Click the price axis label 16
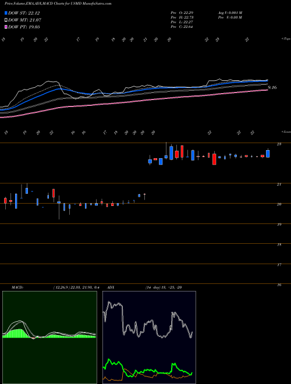 [x=279, y=285]
